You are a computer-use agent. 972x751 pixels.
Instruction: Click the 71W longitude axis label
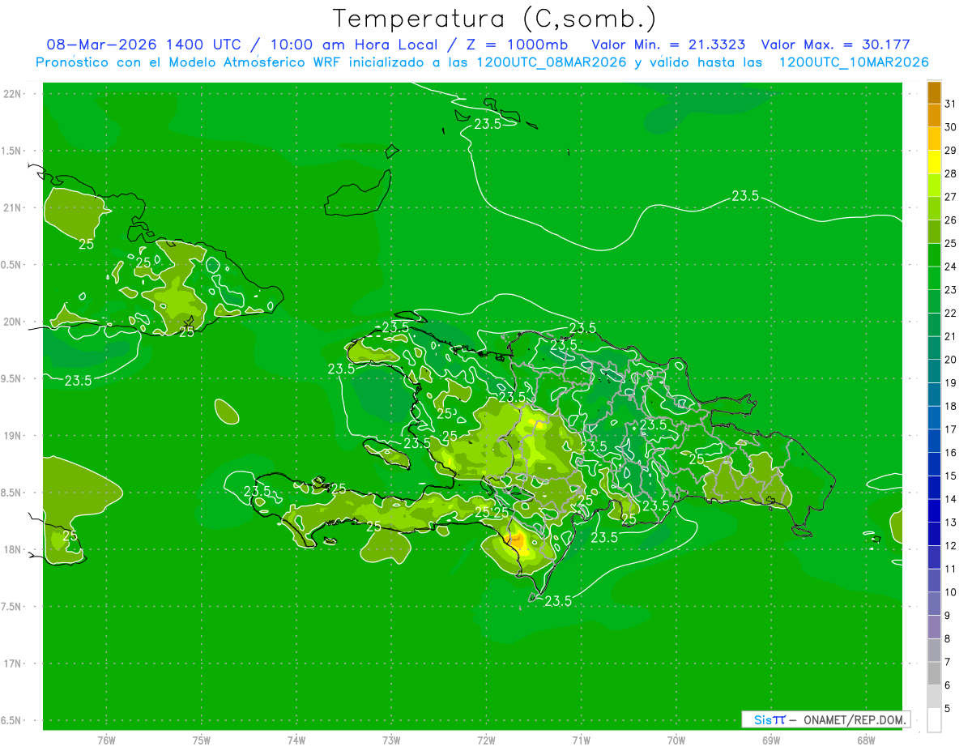[581, 740]
